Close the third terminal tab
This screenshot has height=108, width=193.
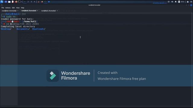point(57,11)
